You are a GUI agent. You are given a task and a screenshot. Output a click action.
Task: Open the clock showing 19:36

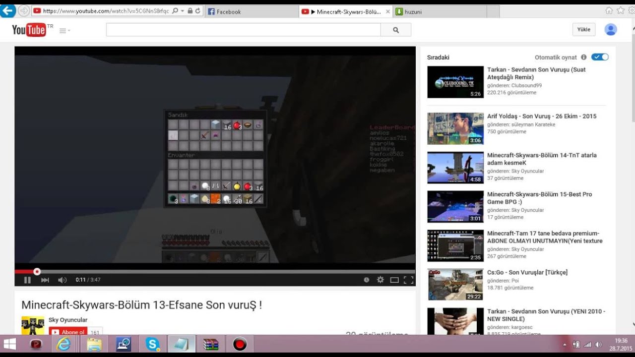621,341
